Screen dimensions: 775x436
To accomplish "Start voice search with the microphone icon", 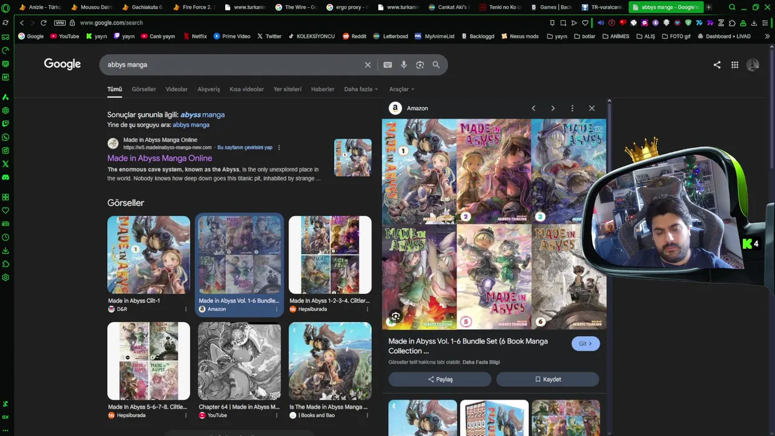I will [x=404, y=65].
